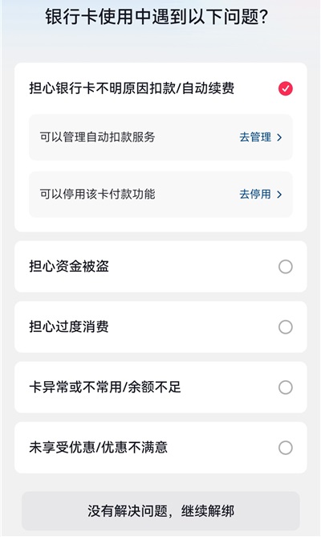
Task: Select the 担心资金被盗 radio button
Action: pos(285,266)
